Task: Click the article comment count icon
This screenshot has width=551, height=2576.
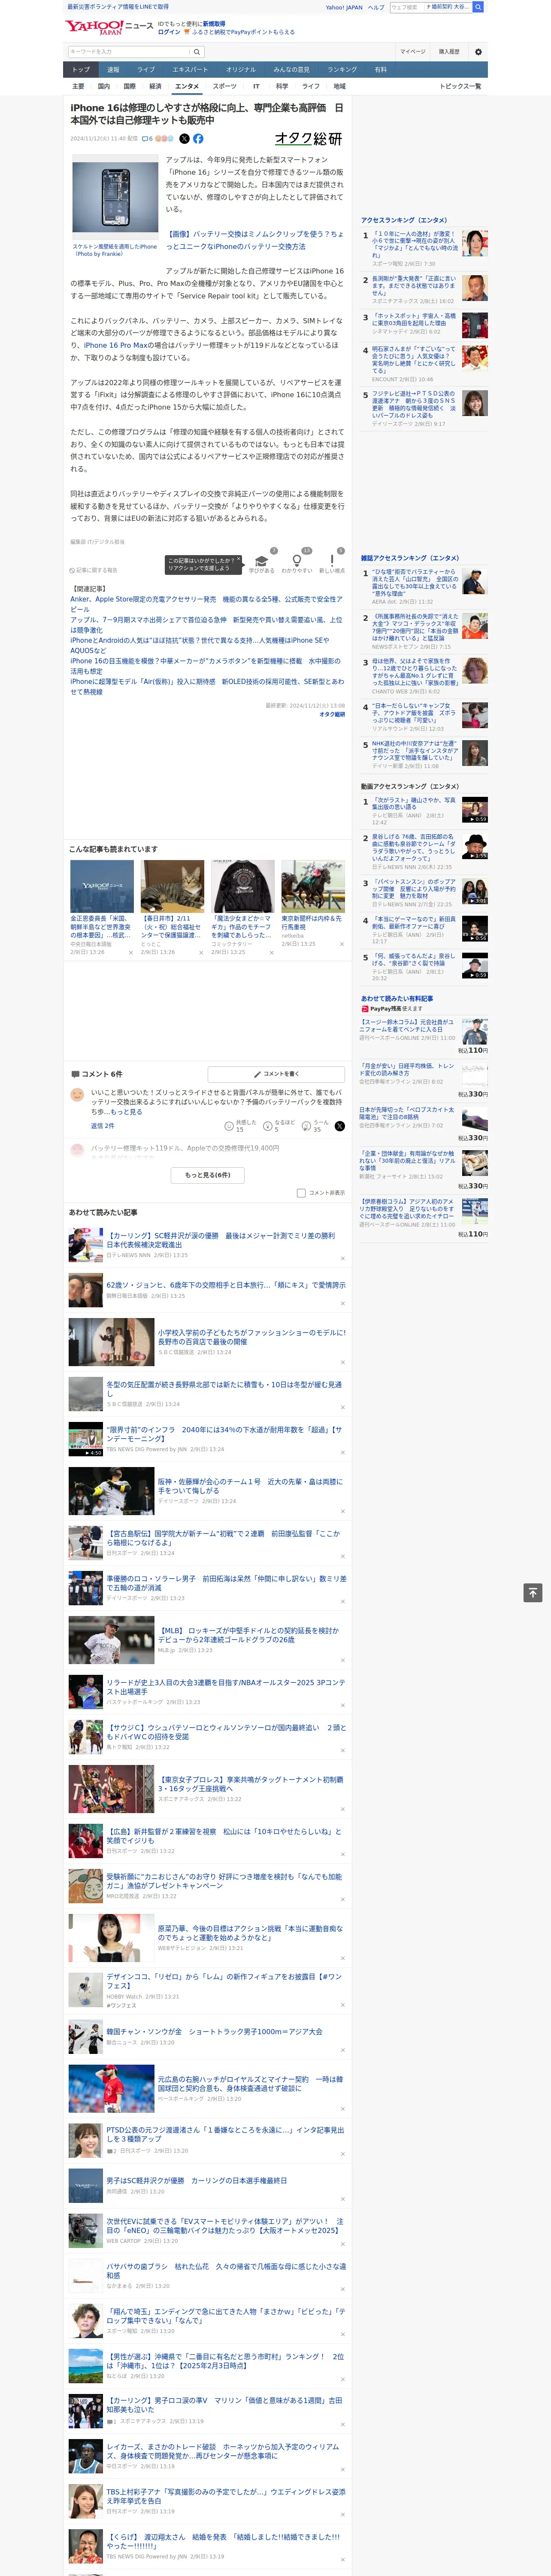Action: click(148, 139)
